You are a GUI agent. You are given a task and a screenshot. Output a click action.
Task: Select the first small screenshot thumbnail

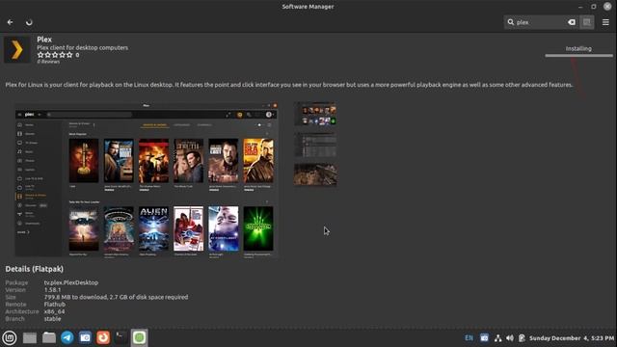(x=315, y=114)
